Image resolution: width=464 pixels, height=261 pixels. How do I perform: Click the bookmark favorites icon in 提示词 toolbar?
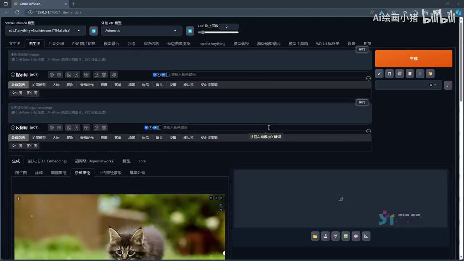(x=76, y=75)
